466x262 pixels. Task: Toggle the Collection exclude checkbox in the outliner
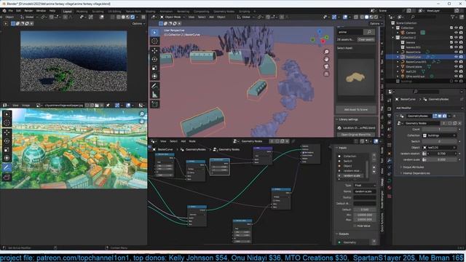click(x=451, y=28)
